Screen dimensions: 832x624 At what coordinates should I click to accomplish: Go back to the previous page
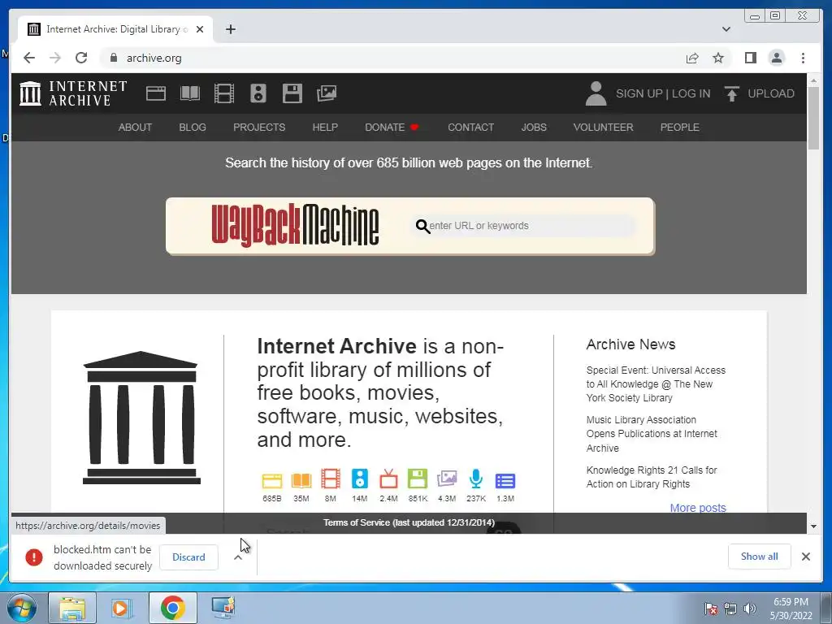29,58
